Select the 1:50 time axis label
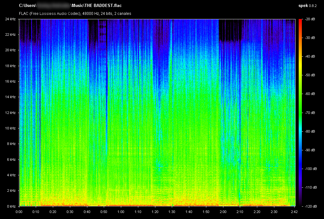This screenshot has height=219, width=324. coord(206,212)
